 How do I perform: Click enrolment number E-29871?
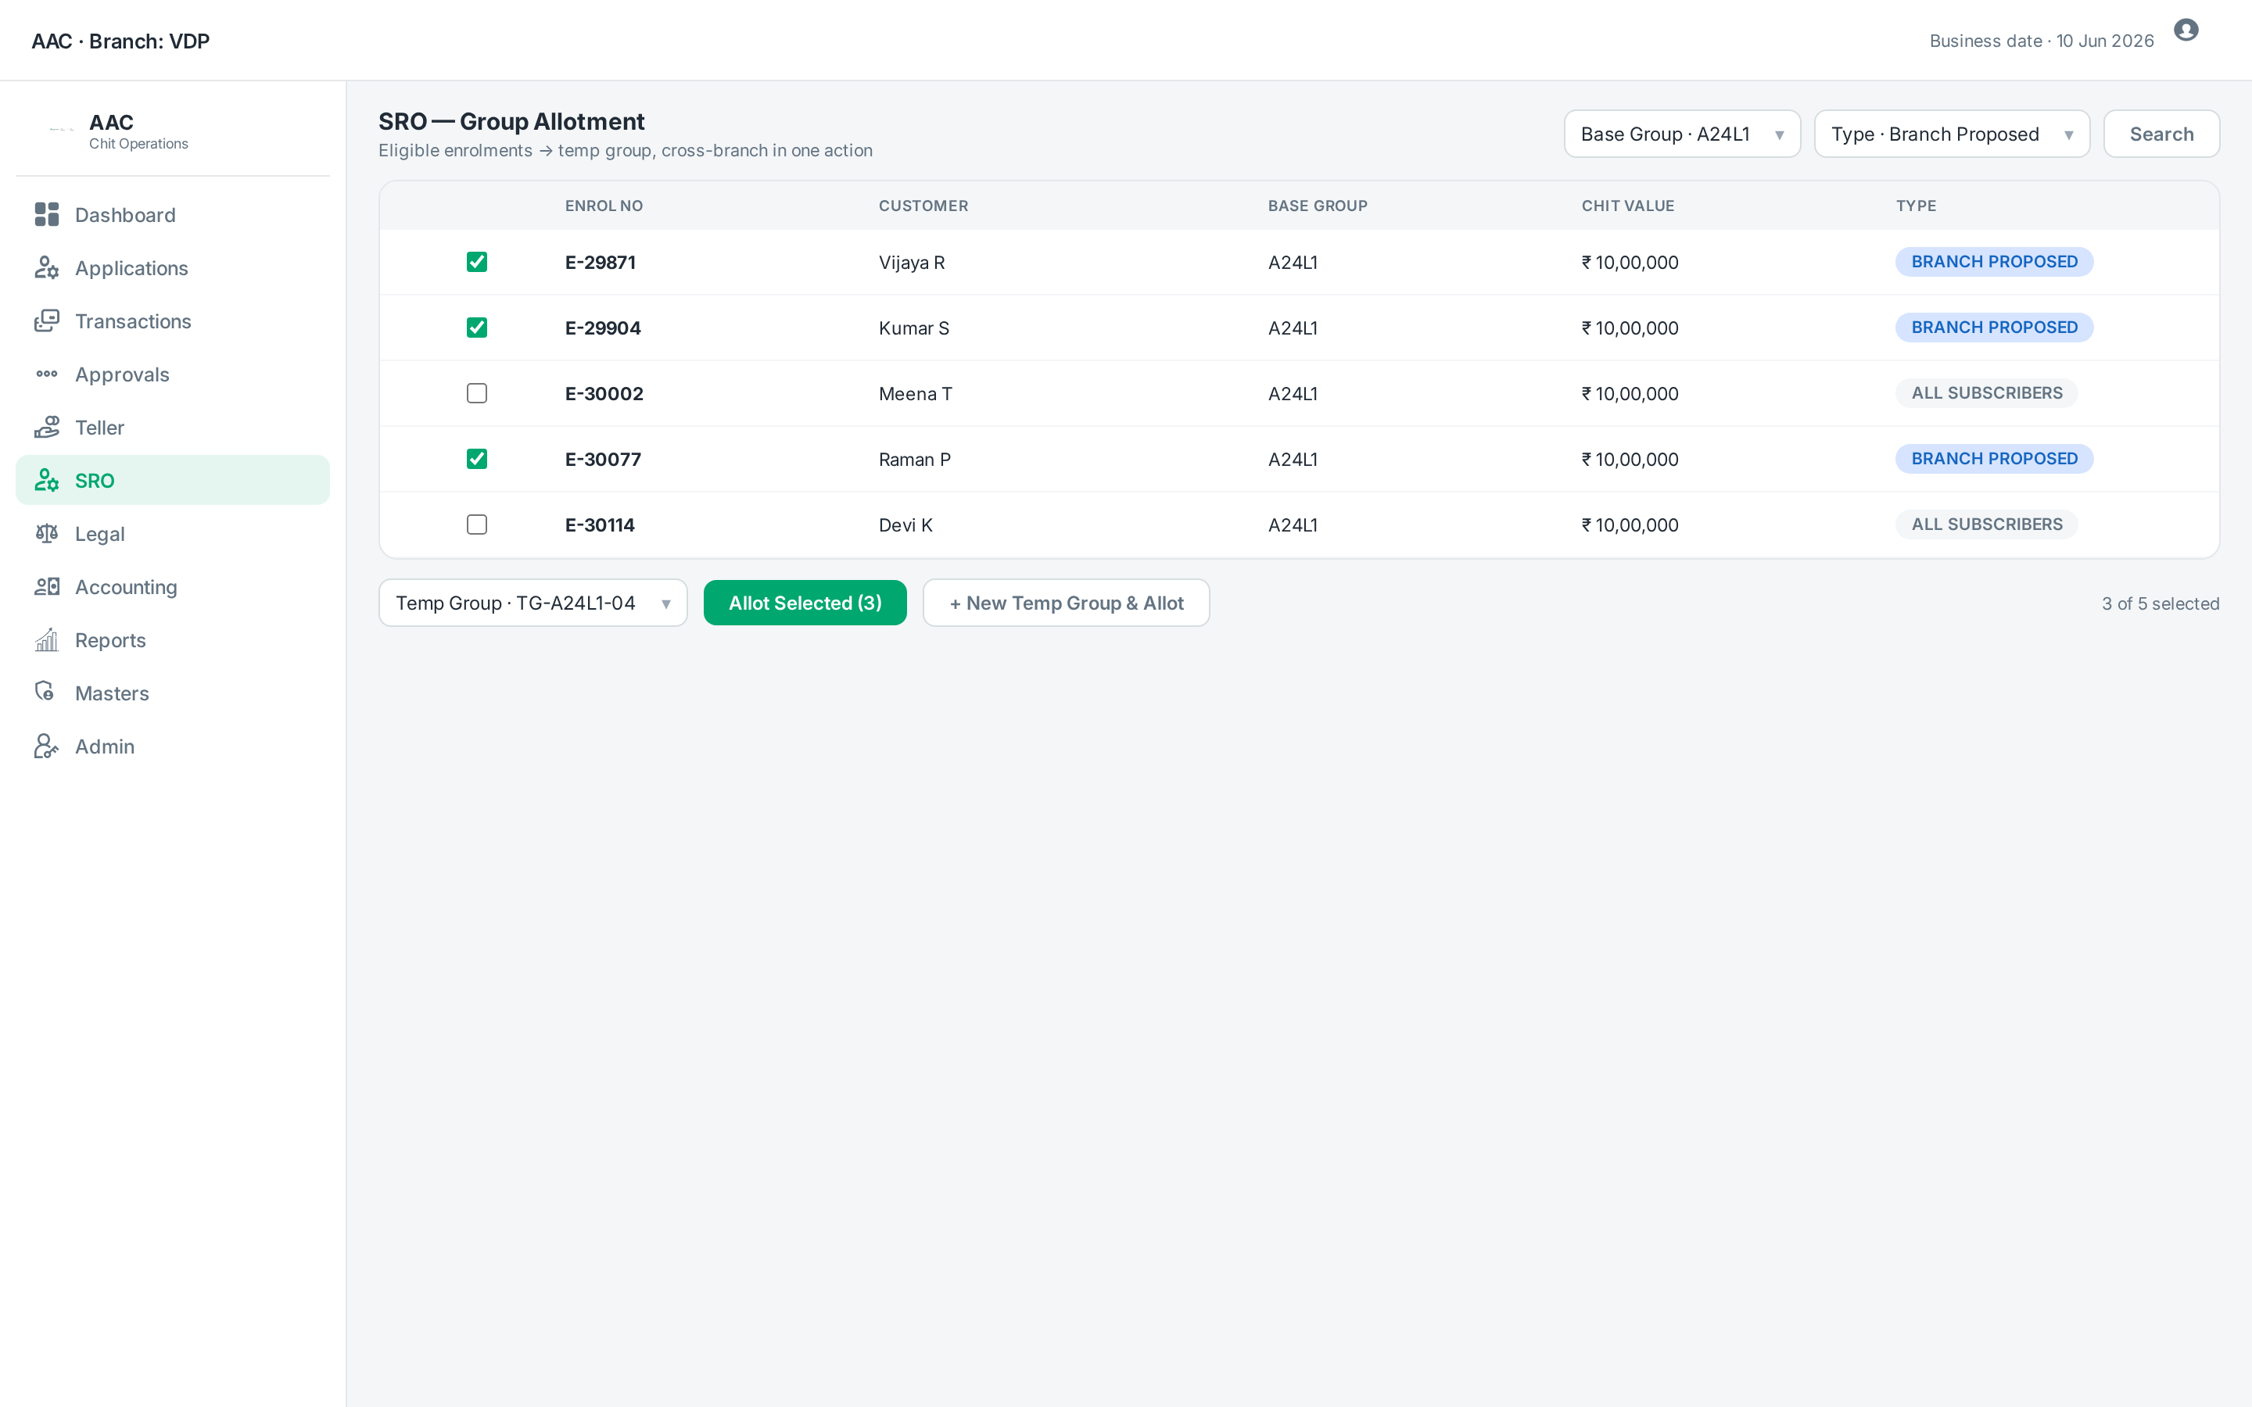[601, 263]
